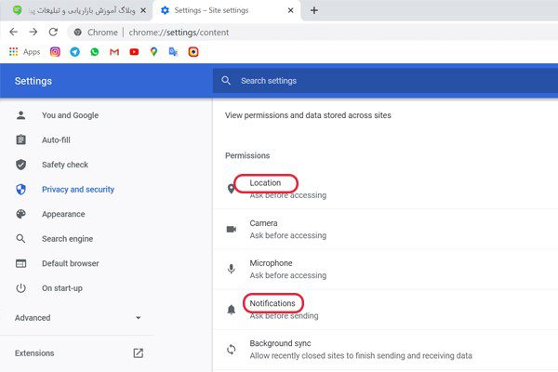The height and width of the screenshot is (372, 558).
Task: Open Instagram bookmark icon
Action: [x=55, y=52]
